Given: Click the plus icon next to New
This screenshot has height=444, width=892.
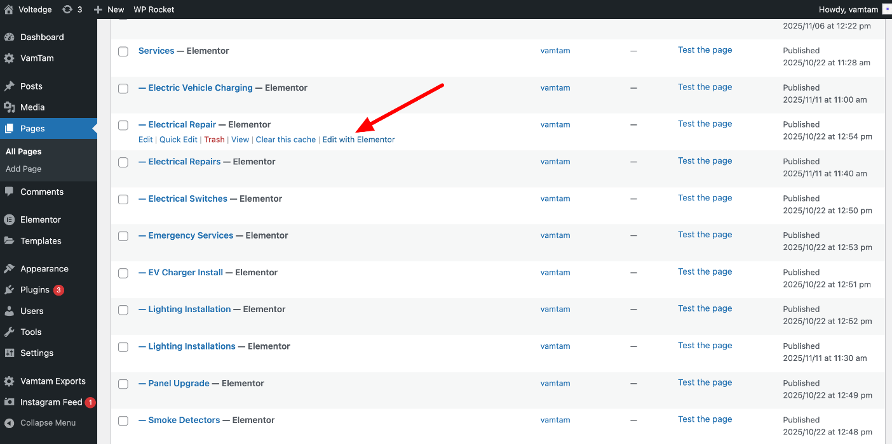Looking at the screenshot, I should click(x=97, y=10).
